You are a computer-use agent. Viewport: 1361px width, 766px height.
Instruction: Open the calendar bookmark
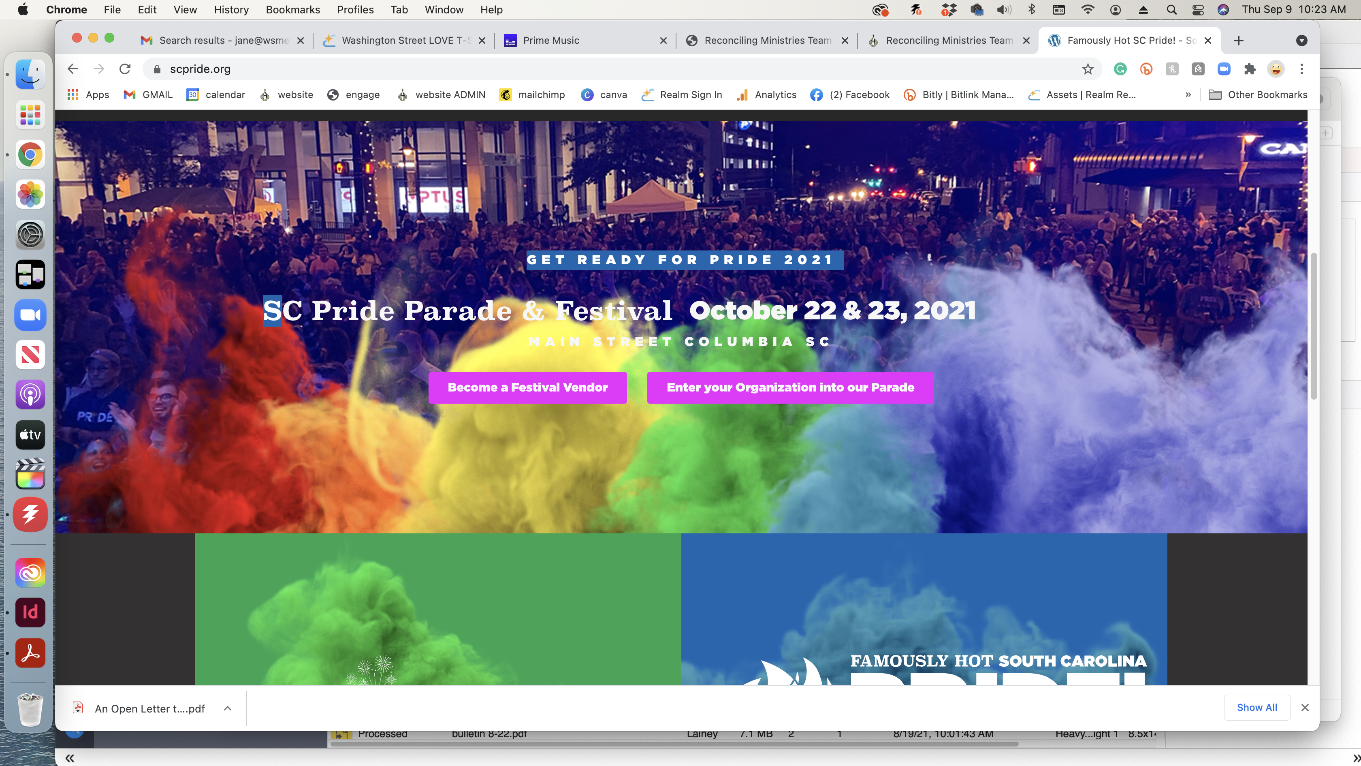pos(215,94)
